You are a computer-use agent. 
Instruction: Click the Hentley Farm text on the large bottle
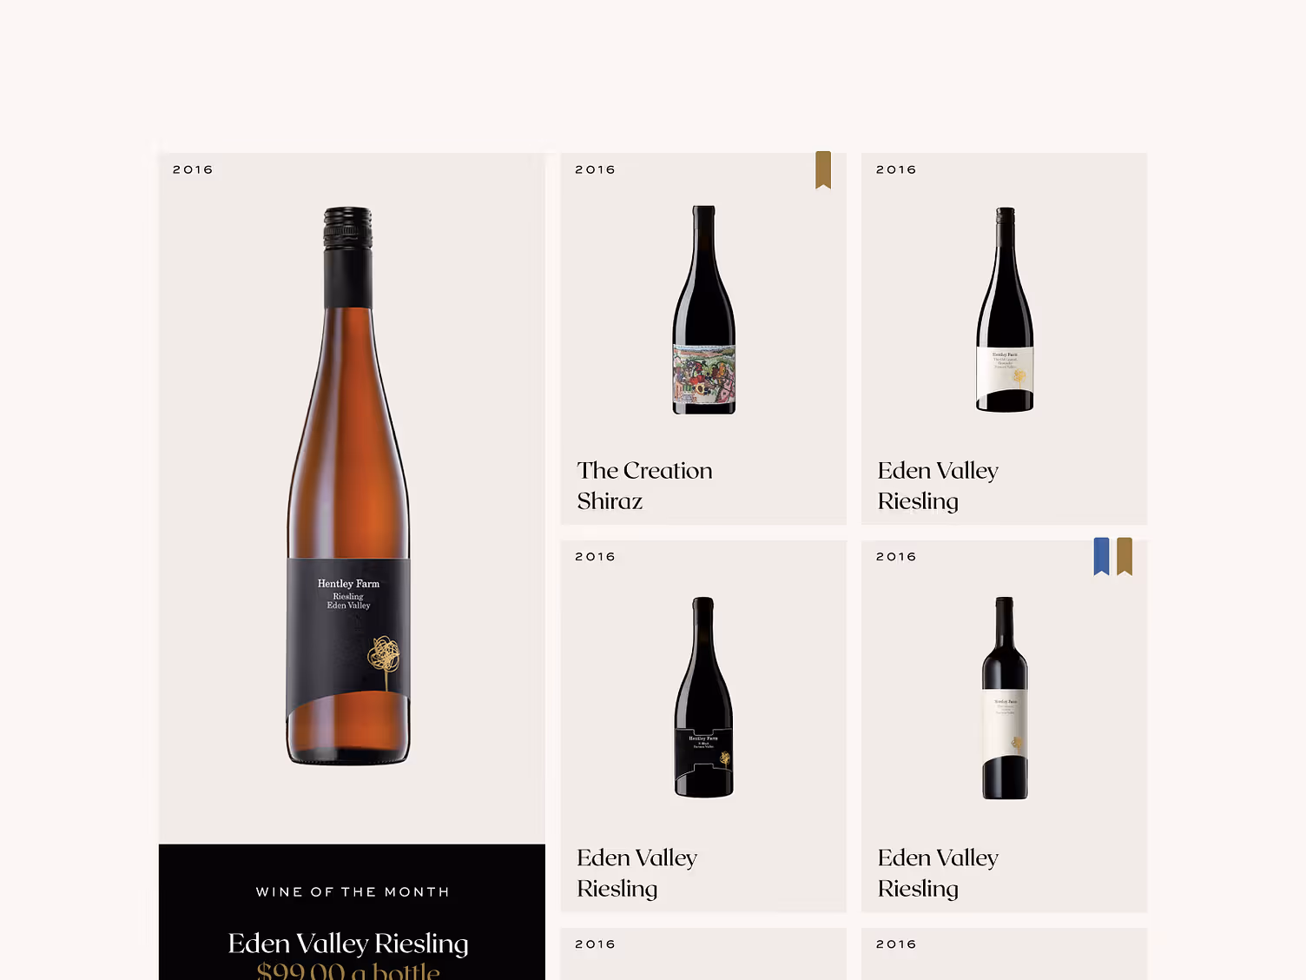(x=348, y=584)
